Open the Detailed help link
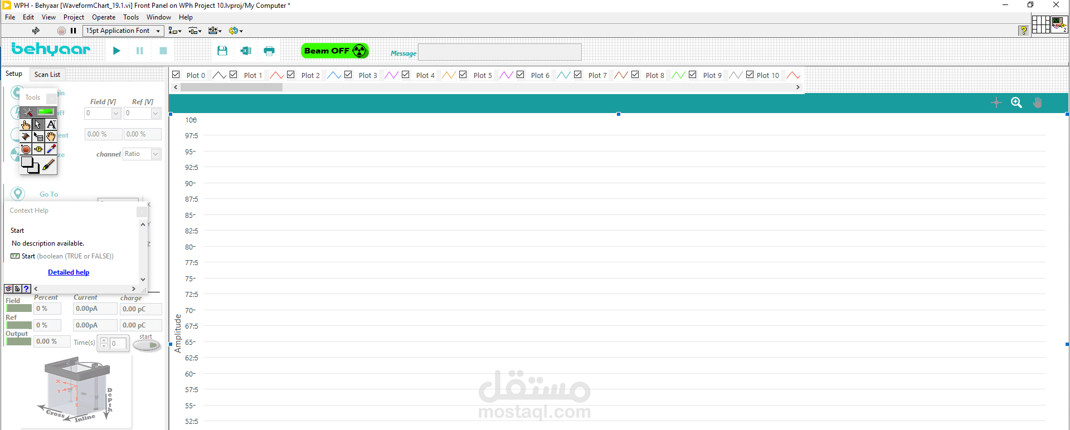Viewport: 1070px width, 430px height. (69, 272)
